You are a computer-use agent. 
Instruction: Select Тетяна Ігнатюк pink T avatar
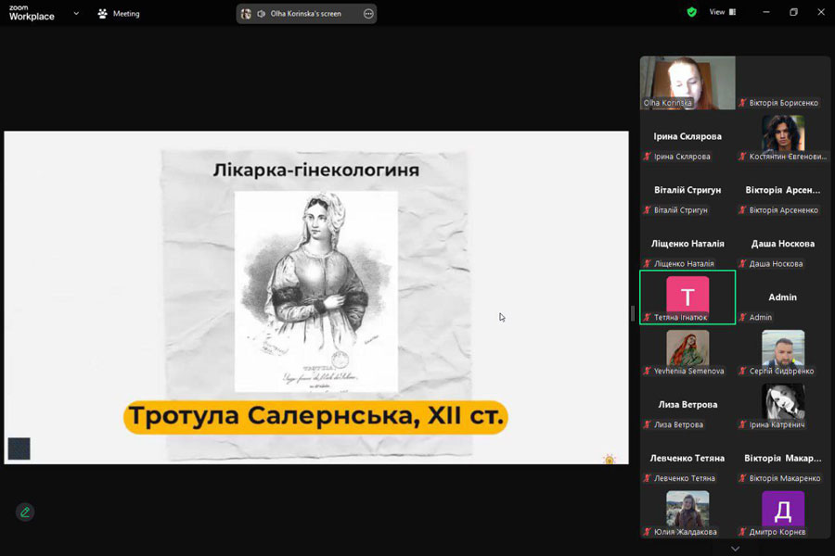687,296
